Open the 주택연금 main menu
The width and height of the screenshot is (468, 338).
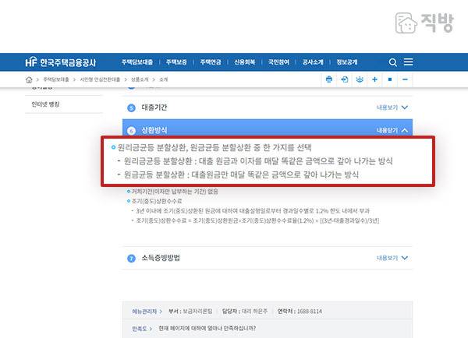[x=211, y=62]
